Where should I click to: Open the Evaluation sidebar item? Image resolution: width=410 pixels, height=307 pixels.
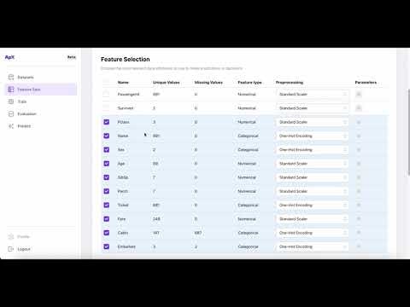[x=41, y=113]
